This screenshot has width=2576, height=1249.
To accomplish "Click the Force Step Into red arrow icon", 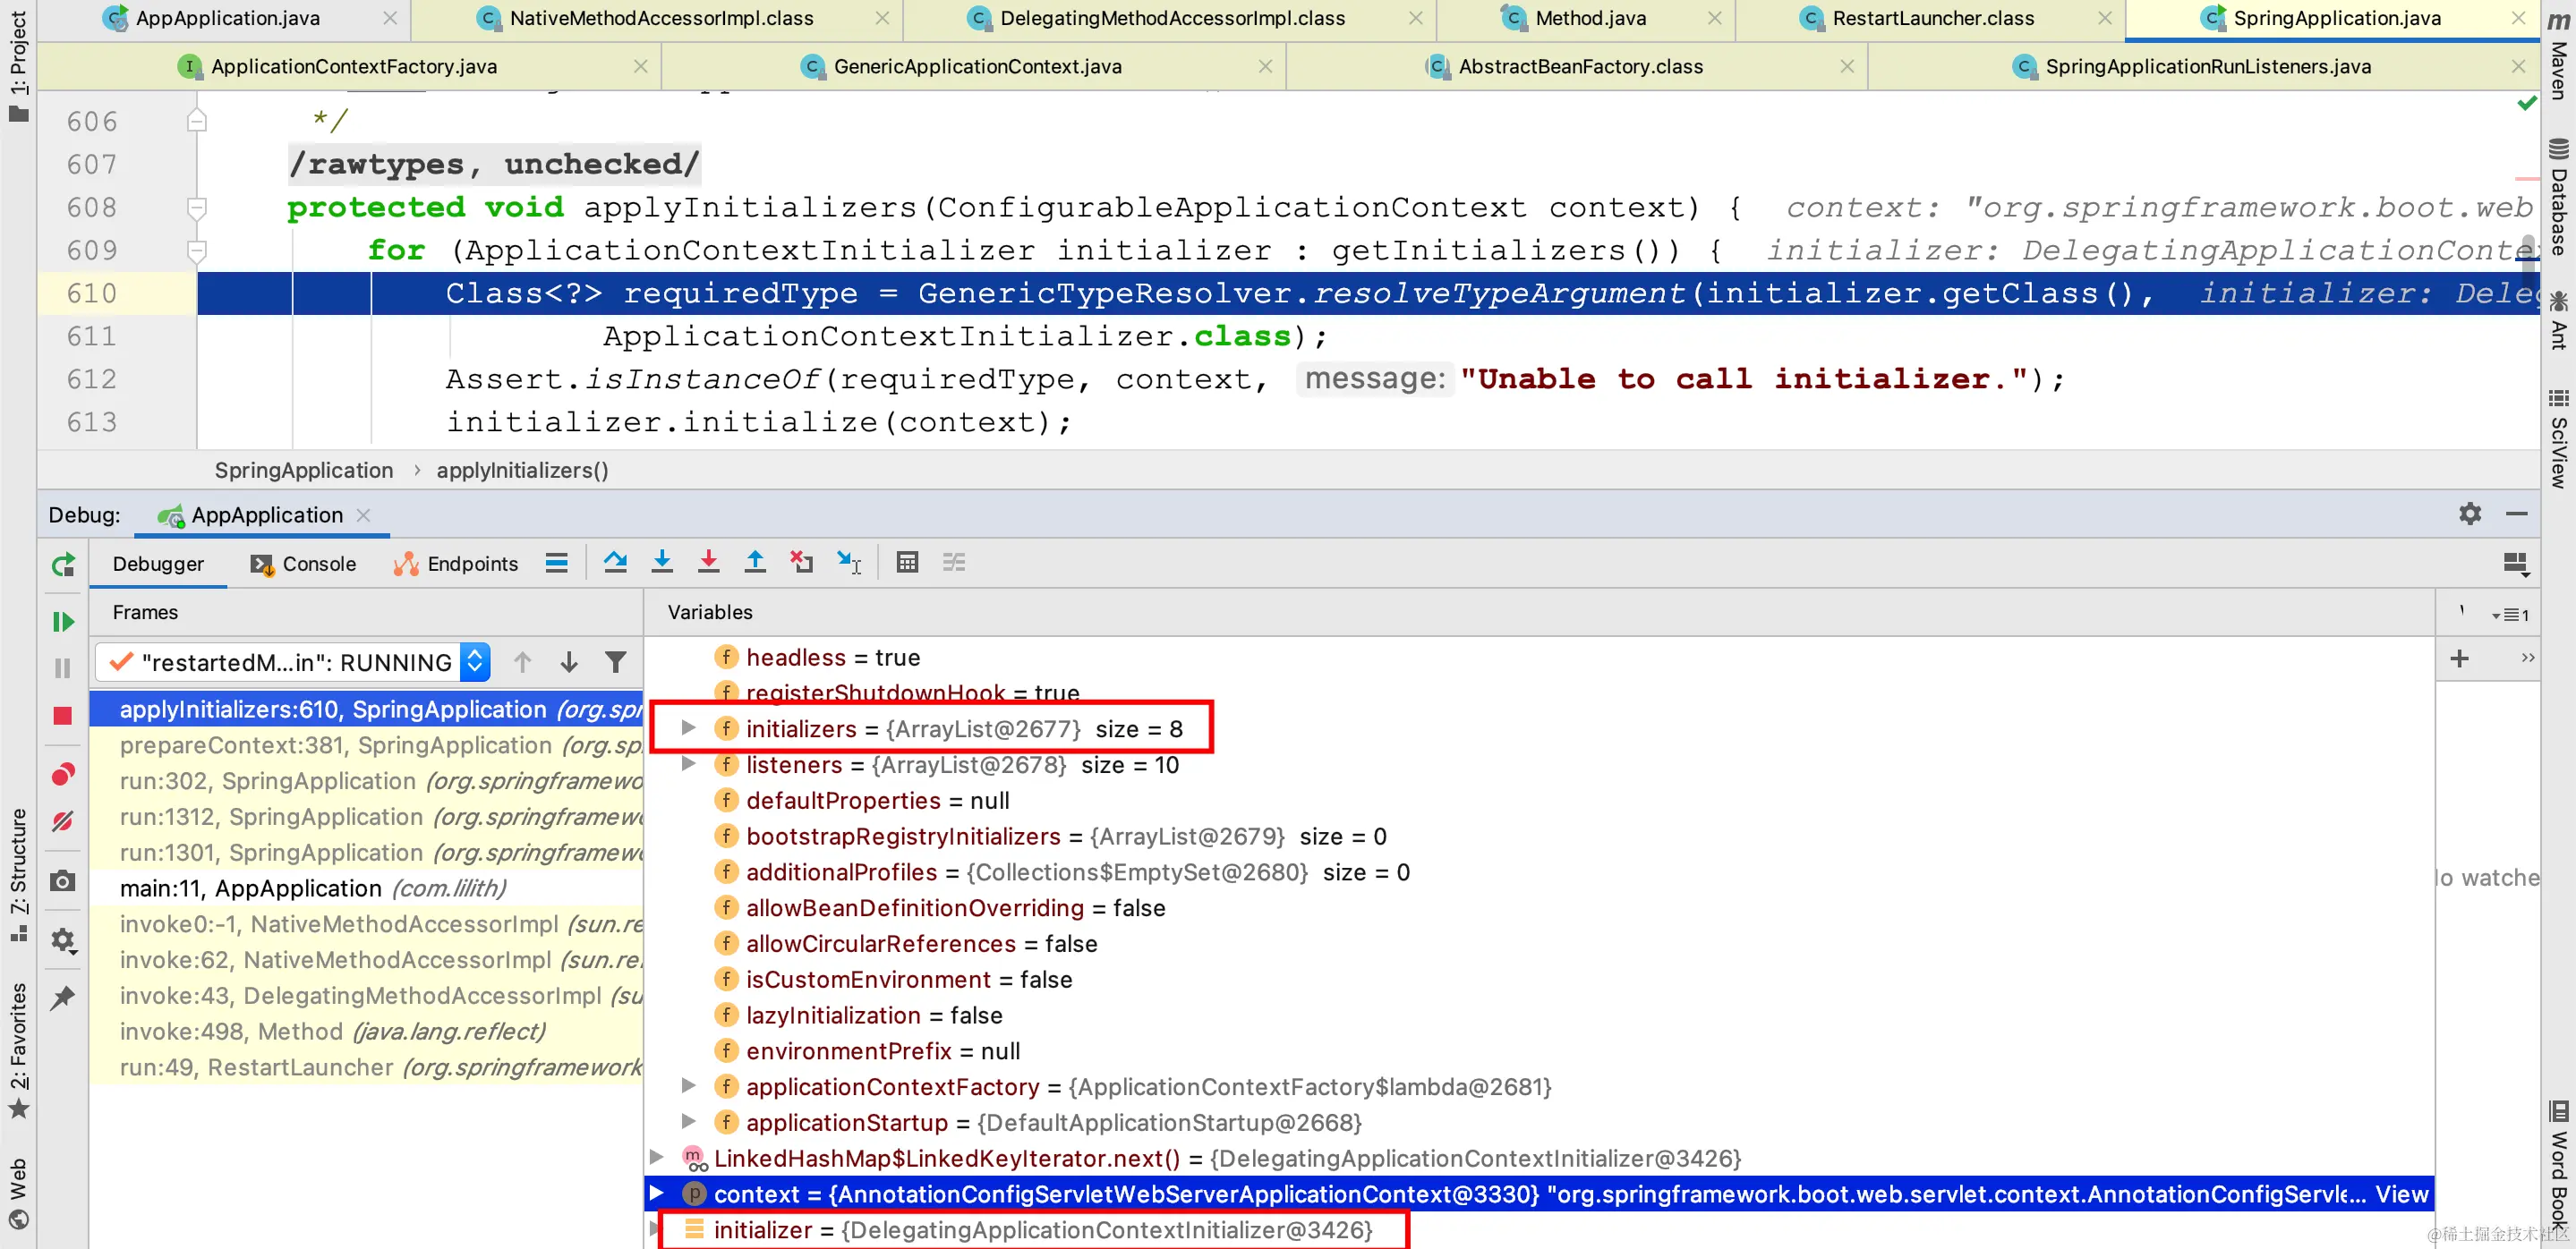I will (708, 563).
